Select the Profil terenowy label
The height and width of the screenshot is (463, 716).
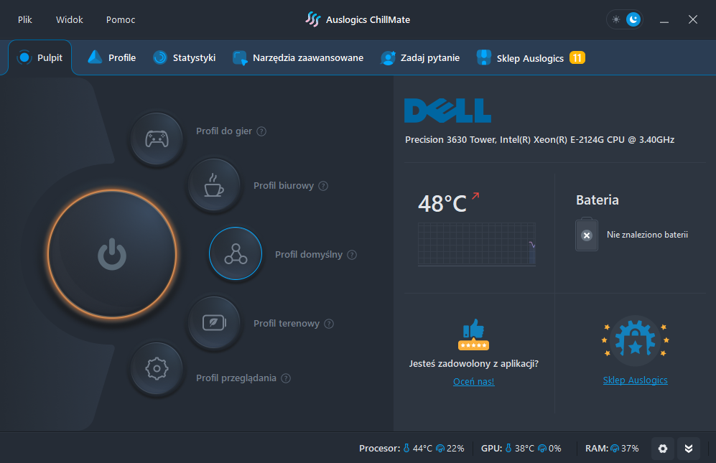[287, 323]
